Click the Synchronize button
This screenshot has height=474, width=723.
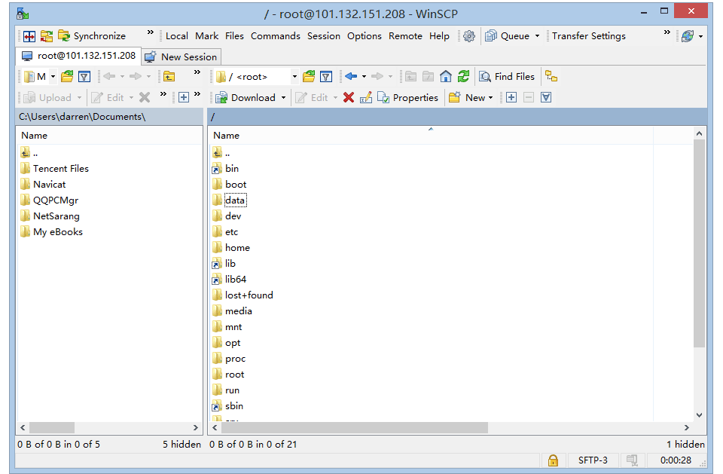[x=92, y=36]
